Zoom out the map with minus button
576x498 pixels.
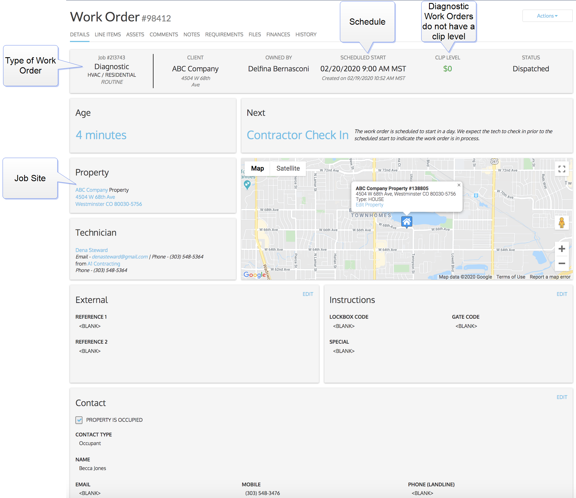(562, 263)
